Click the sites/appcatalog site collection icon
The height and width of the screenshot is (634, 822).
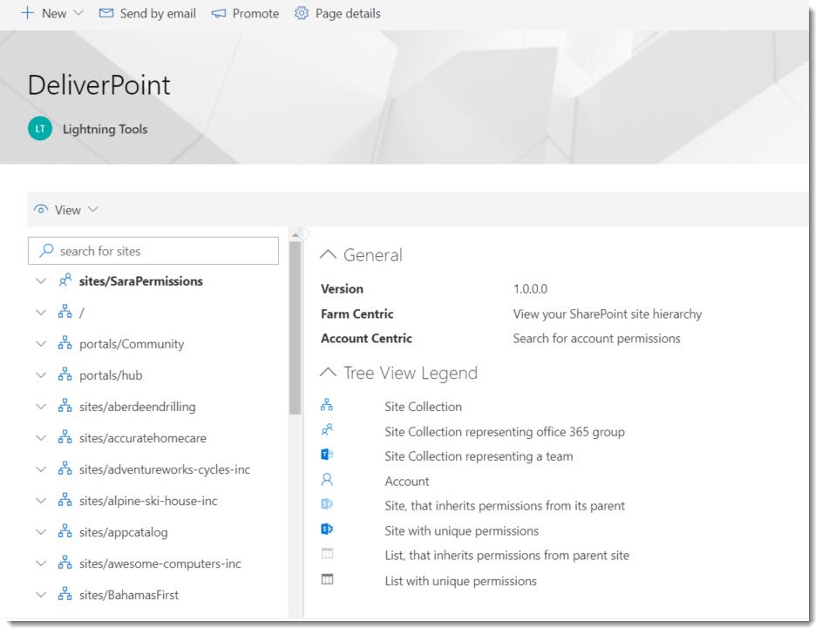pyautogui.click(x=65, y=531)
